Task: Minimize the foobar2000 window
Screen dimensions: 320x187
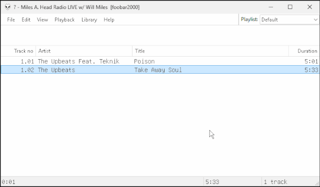Action: point(271,7)
